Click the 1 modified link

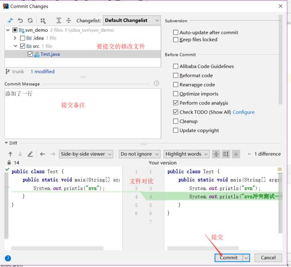pos(43,71)
